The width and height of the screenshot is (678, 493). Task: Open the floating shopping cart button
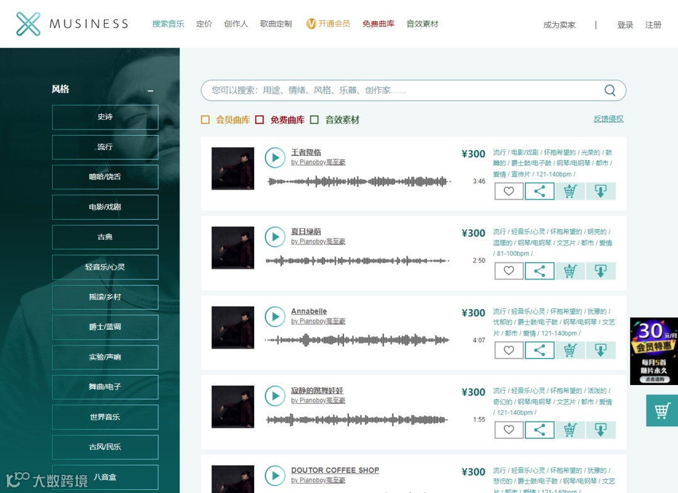[x=662, y=410]
